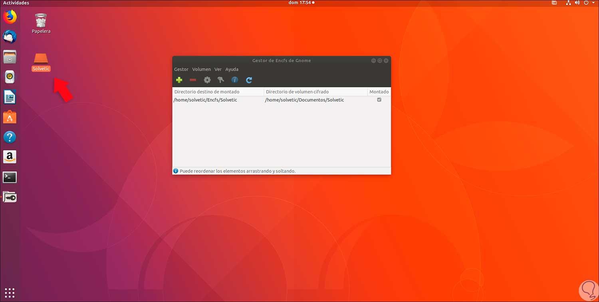This screenshot has height=302, width=599.
Task: Open the Ayuda menu
Action: click(232, 69)
